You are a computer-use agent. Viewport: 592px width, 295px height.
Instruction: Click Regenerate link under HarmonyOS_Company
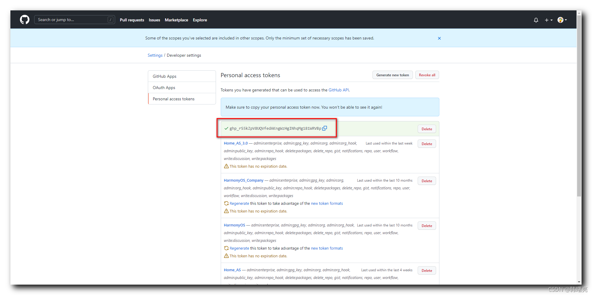click(239, 203)
